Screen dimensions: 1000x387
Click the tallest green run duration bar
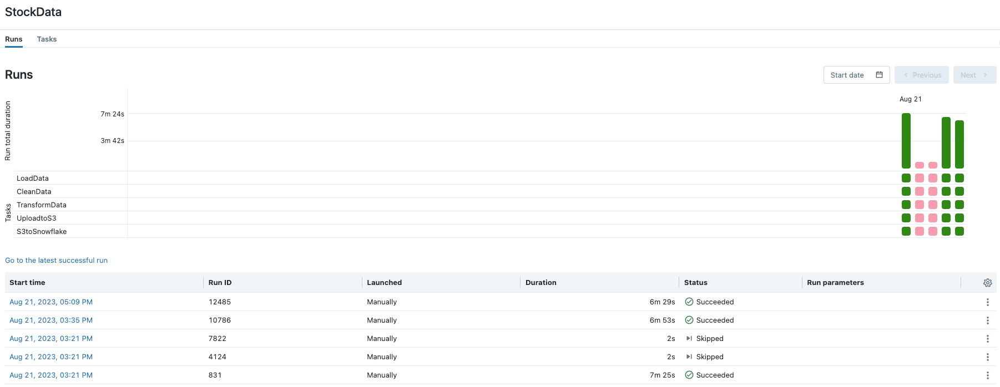pyautogui.click(x=906, y=141)
